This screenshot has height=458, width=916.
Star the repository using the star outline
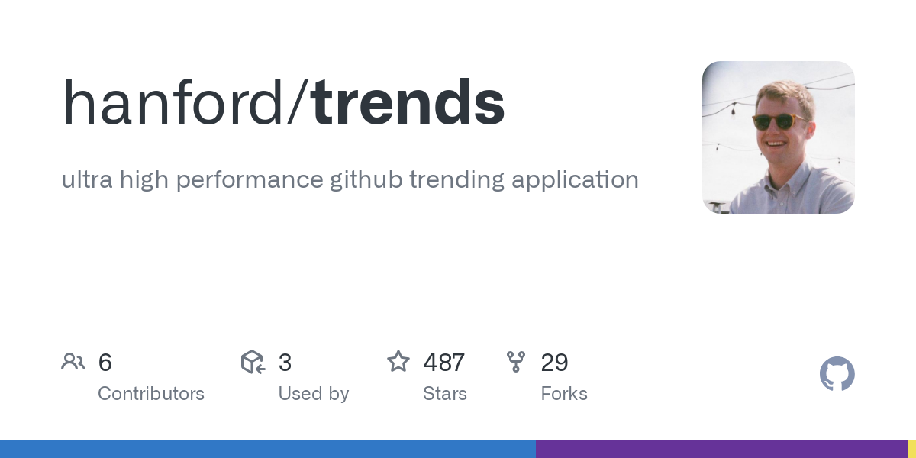coord(398,362)
